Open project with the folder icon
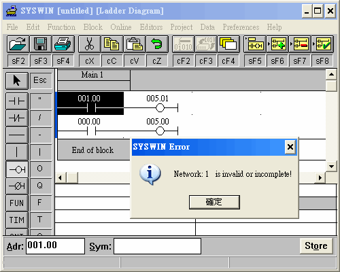Image resolution: width=340 pixels, height=272 pixels. pyautogui.click(x=18, y=44)
